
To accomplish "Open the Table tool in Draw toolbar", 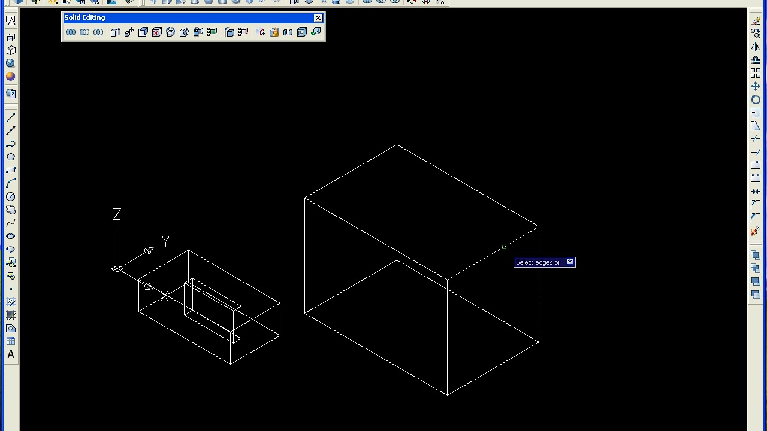I will coord(11,341).
